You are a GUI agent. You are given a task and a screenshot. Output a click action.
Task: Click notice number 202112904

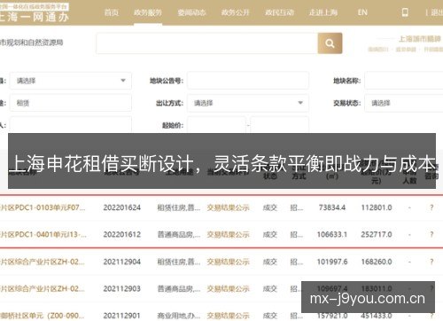coord(122,262)
